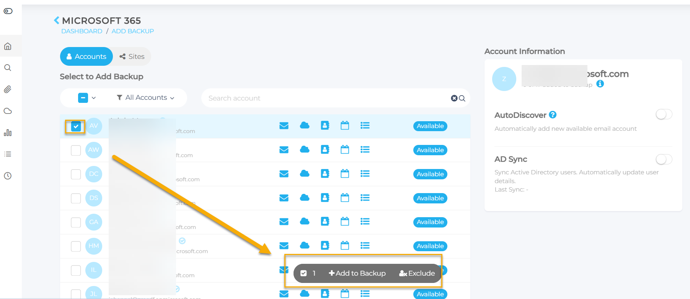Click the mail icon in AV row

[x=284, y=126]
